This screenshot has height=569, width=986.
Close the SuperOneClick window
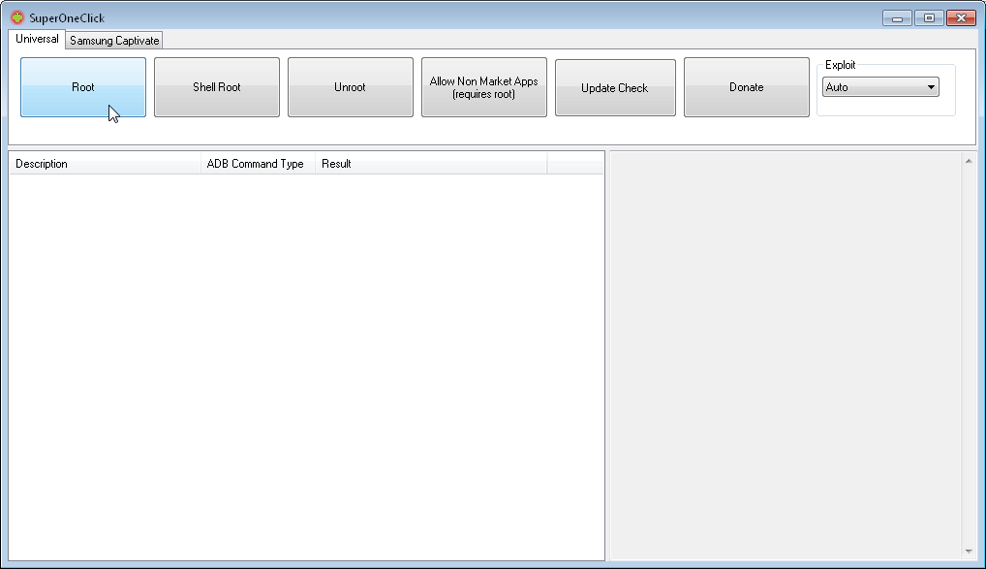point(962,18)
